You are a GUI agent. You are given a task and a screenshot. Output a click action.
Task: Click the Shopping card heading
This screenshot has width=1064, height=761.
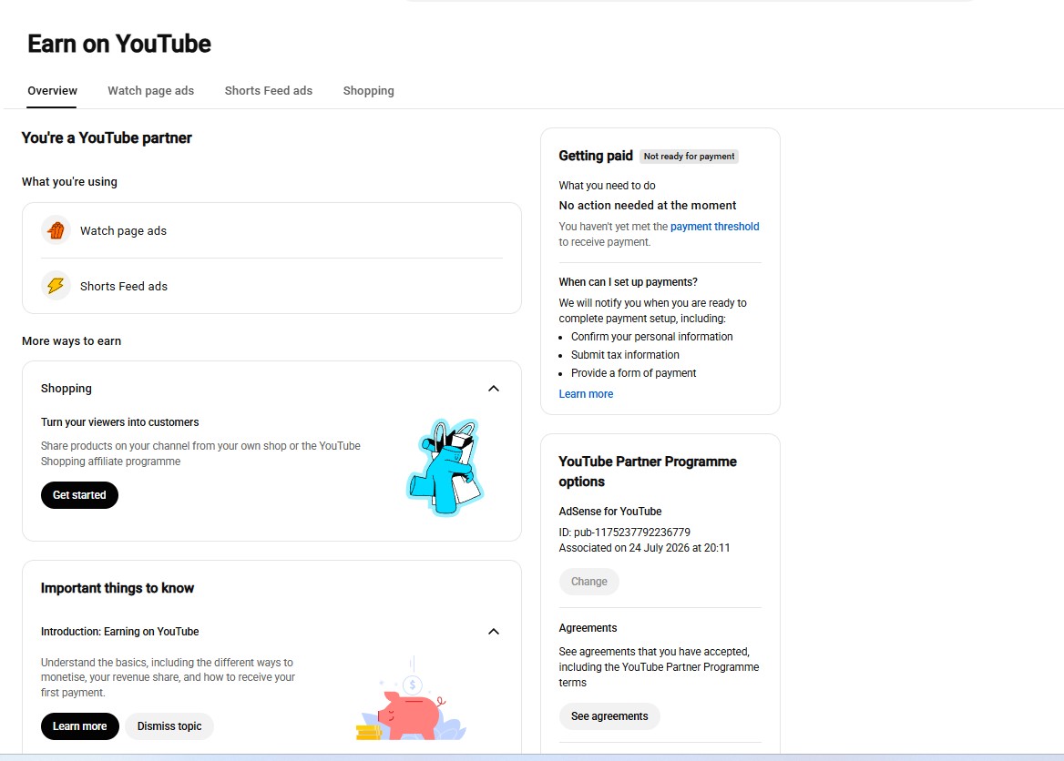click(x=66, y=389)
